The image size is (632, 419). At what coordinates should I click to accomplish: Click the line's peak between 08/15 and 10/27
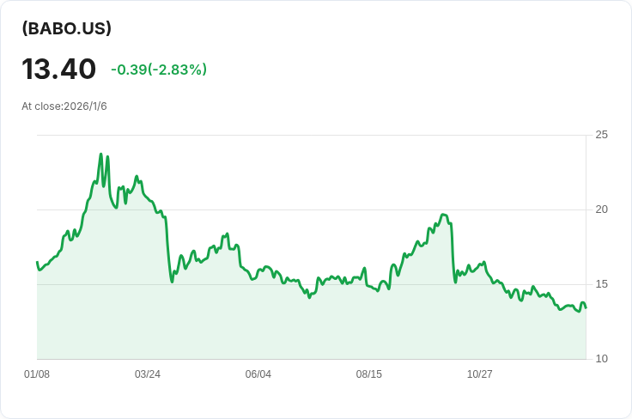pos(443,215)
